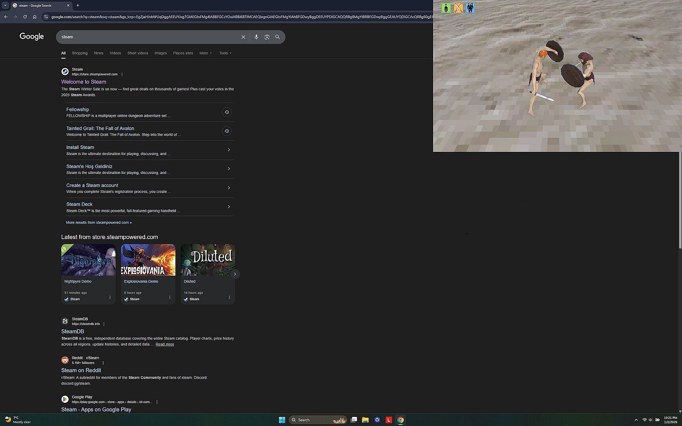Image resolution: width=682 pixels, height=426 pixels.
Task: Click the blue three helmets icon
Action: coord(470,8)
